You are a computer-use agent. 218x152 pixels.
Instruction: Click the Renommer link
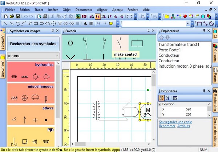point(167,126)
